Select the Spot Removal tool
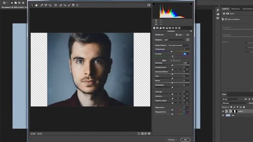The height and width of the screenshot is (142, 253). tap(60, 5)
